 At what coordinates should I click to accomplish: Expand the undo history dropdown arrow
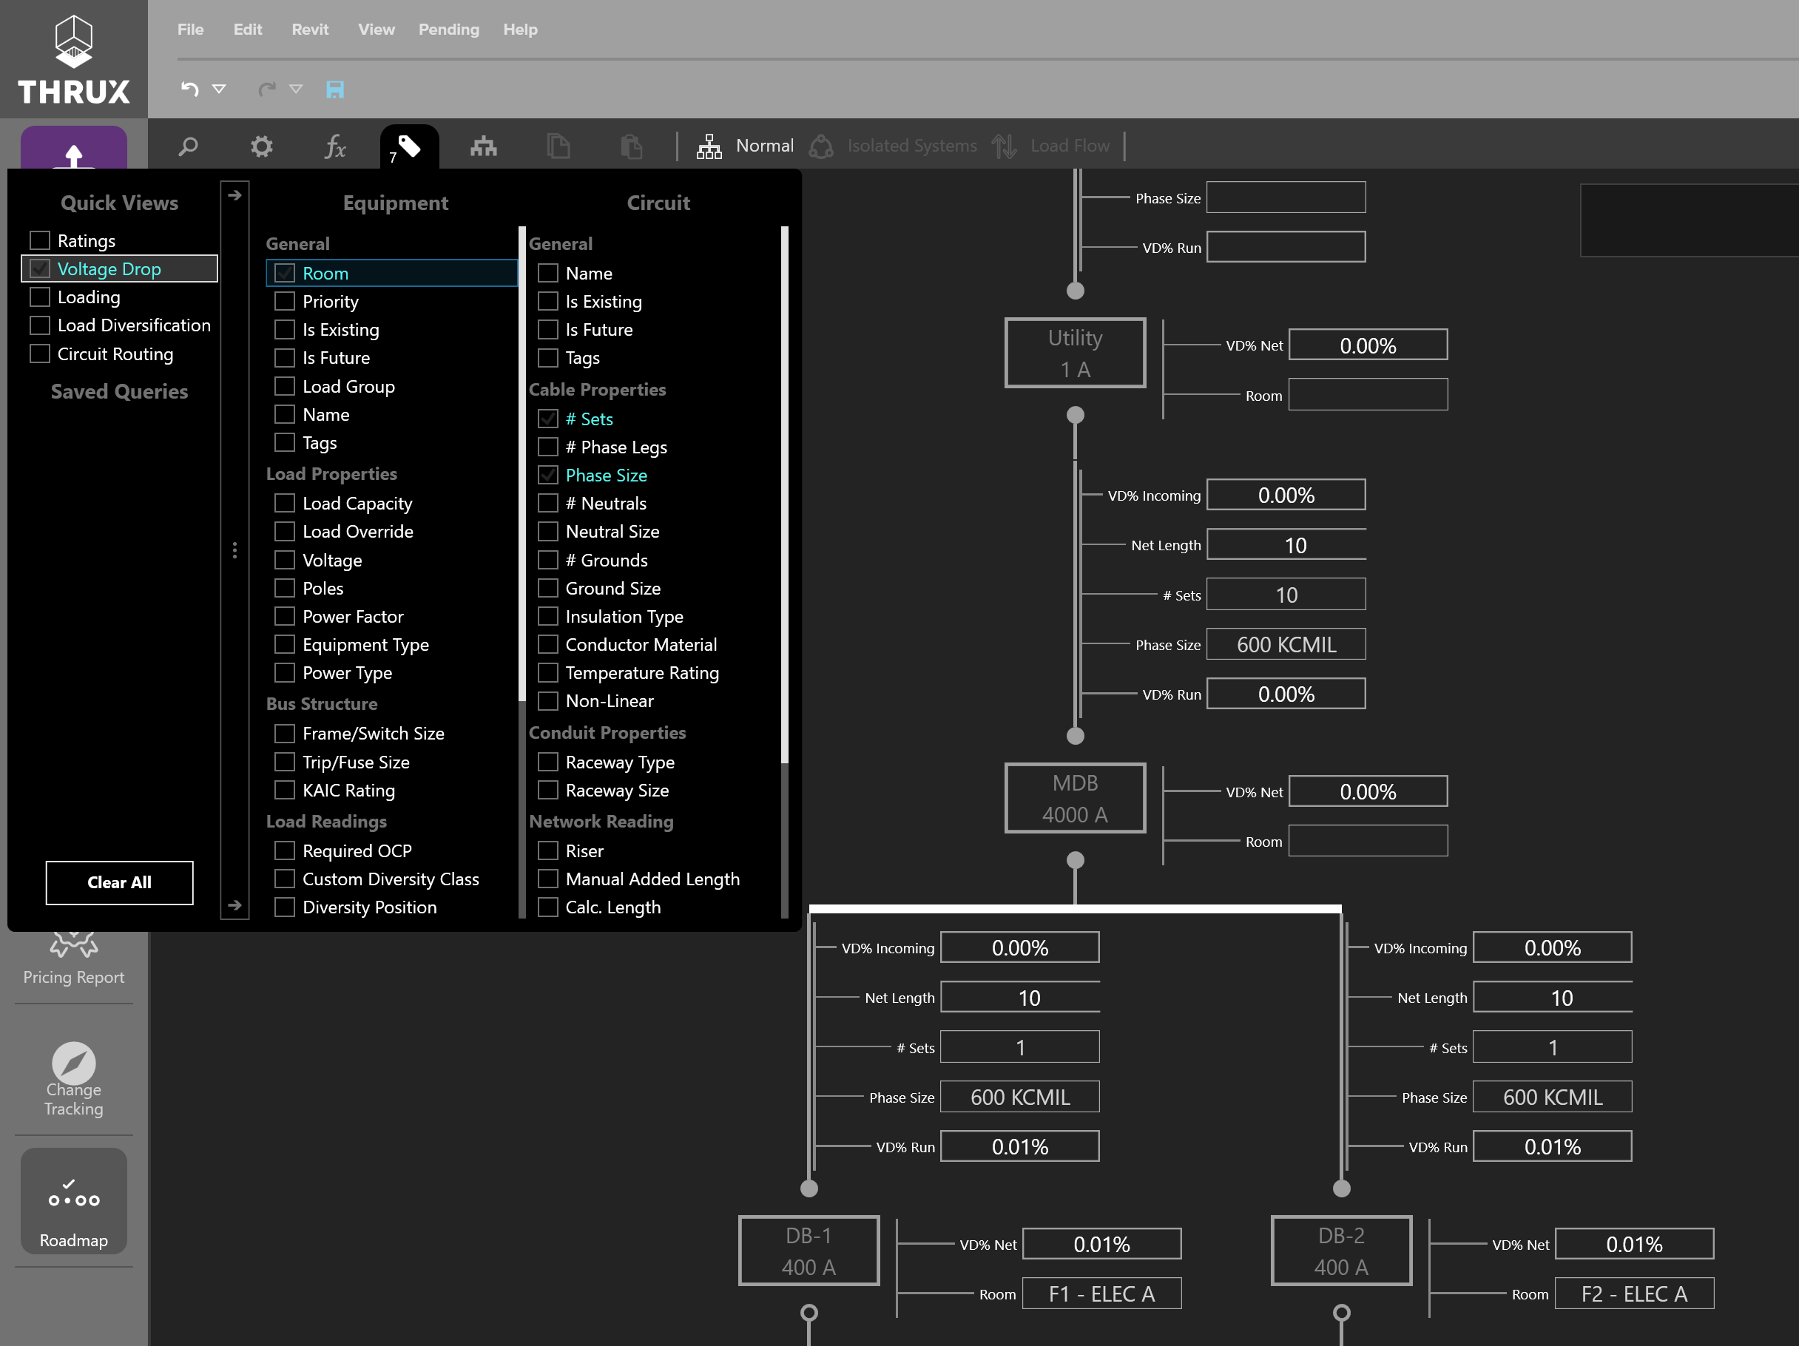tap(219, 89)
